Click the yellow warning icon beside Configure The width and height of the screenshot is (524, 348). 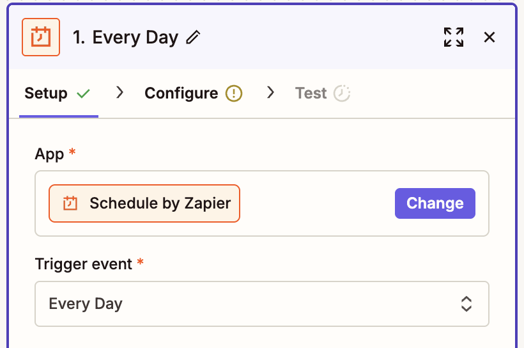(x=234, y=93)
